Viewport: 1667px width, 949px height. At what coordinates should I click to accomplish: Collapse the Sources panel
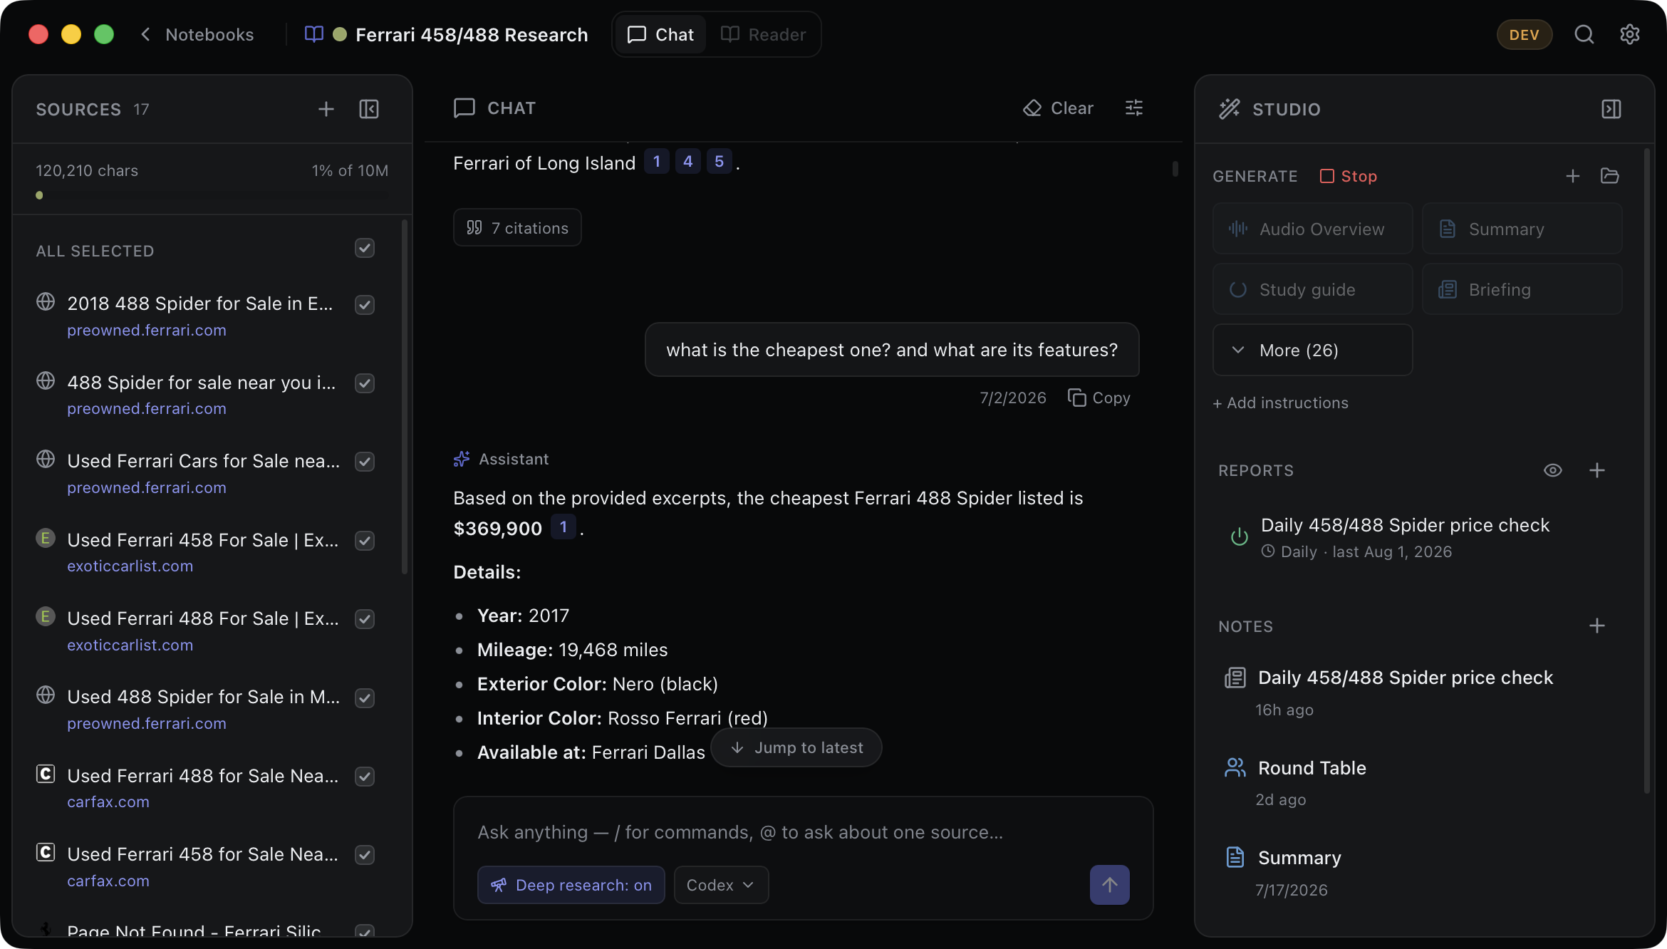tap(369, 109)
